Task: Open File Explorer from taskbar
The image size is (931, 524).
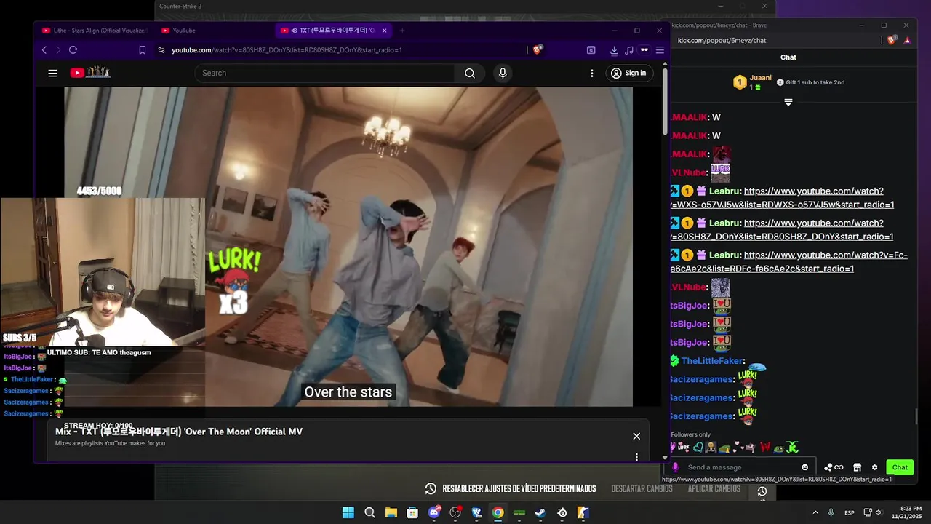Action: tap(391, 512)
